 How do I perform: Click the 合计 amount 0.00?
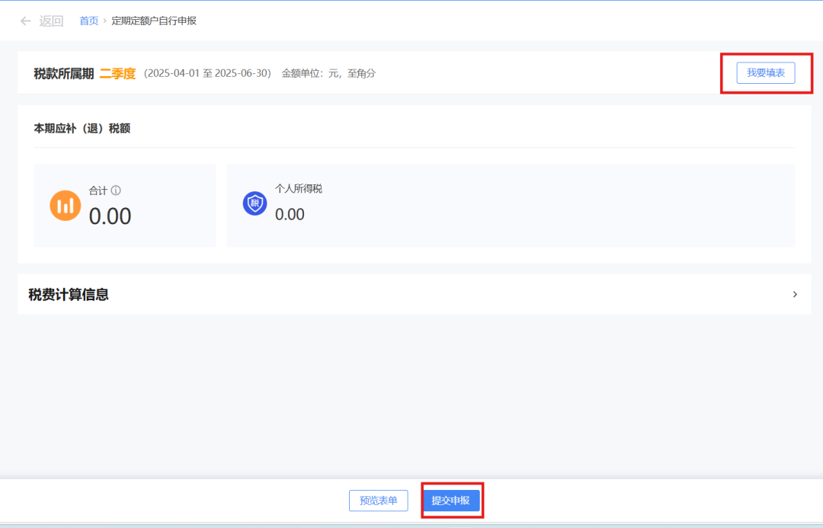coord(110,216)
